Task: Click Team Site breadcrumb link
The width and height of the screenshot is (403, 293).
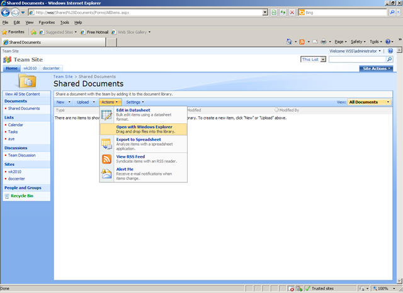Action: [63, 77]
